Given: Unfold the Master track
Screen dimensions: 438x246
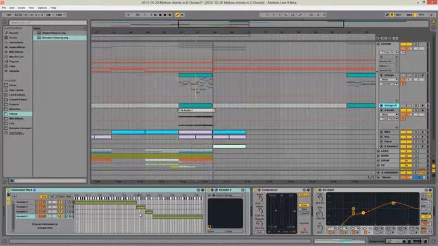Looking at the screenshot, I should [x=378, y=178].
